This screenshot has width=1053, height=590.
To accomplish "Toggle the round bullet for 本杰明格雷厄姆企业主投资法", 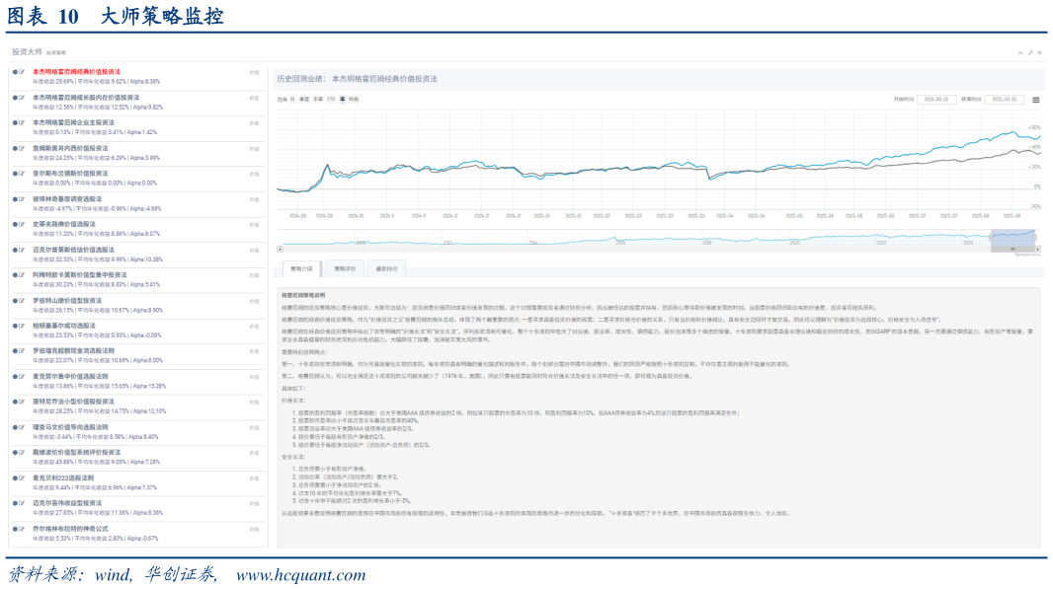I will [x=15, y=122].
